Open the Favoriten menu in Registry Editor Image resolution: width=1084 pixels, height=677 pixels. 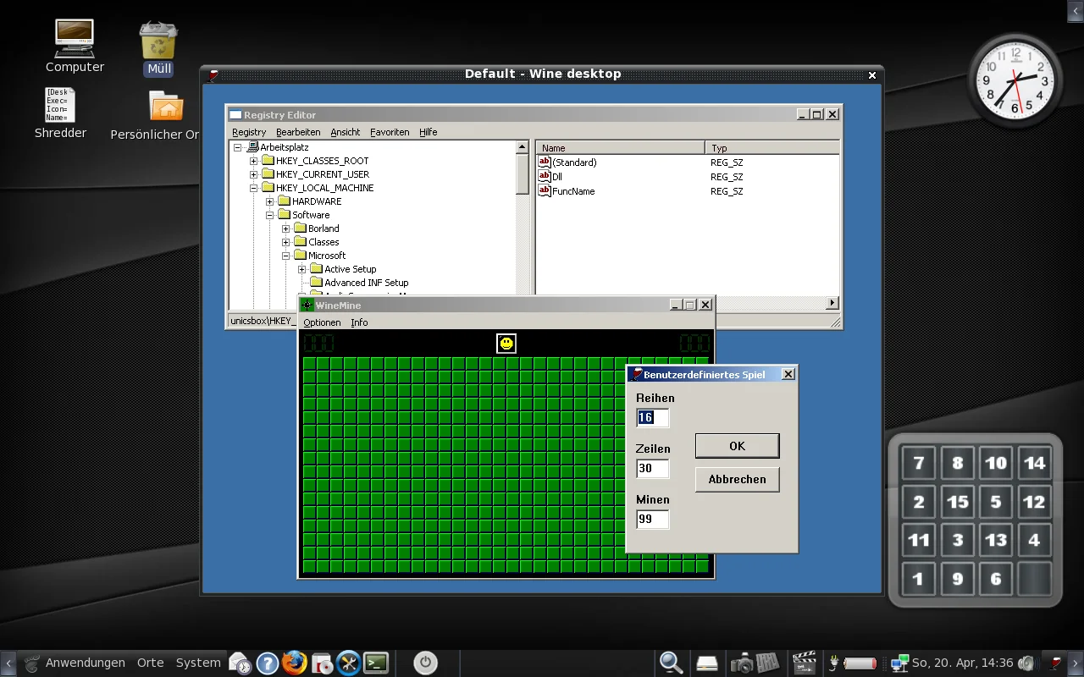[x=390, y=132]
